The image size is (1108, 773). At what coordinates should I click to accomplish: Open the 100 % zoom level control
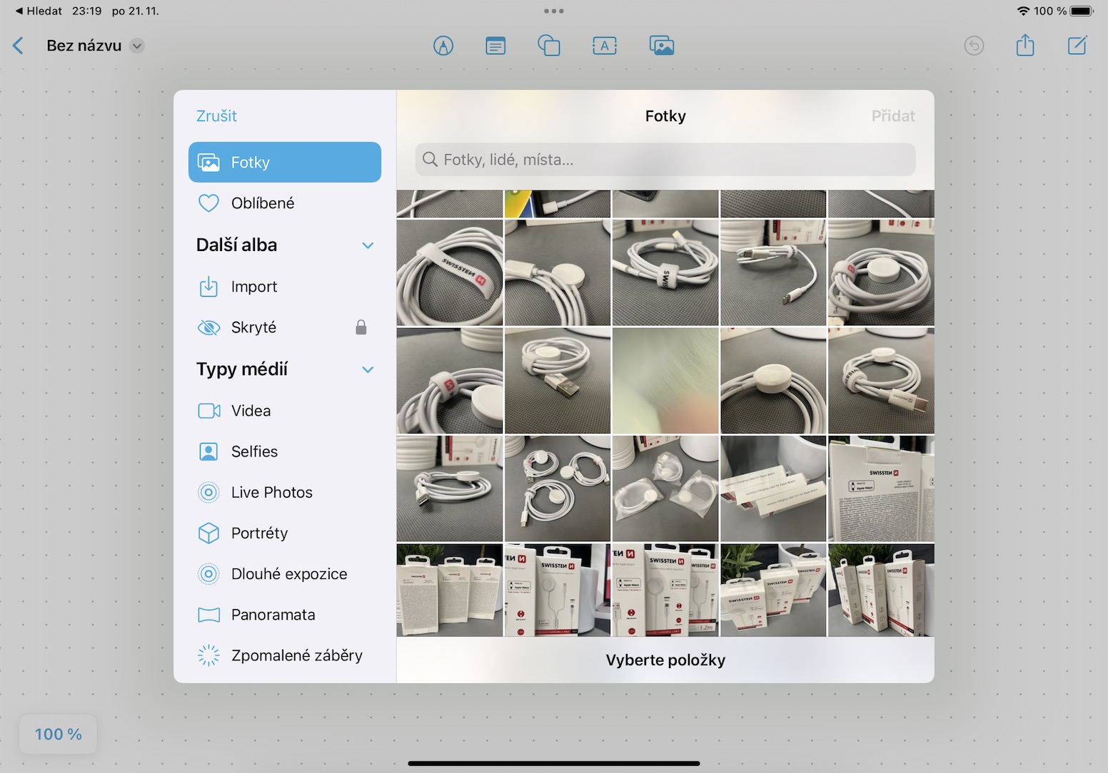59,734
